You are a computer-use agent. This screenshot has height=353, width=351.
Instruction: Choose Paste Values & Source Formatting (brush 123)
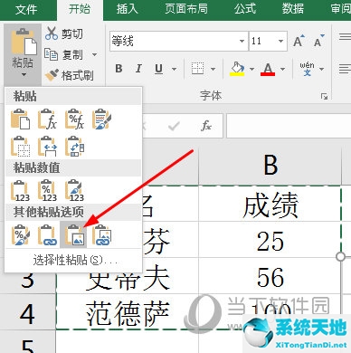[74, 191]
